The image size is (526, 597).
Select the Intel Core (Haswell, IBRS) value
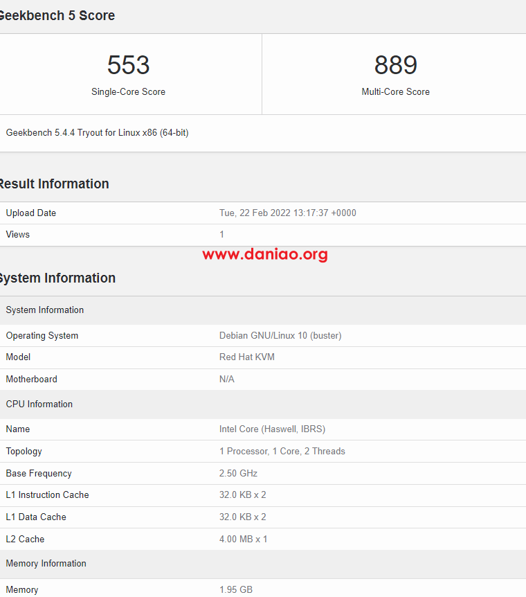272,429
